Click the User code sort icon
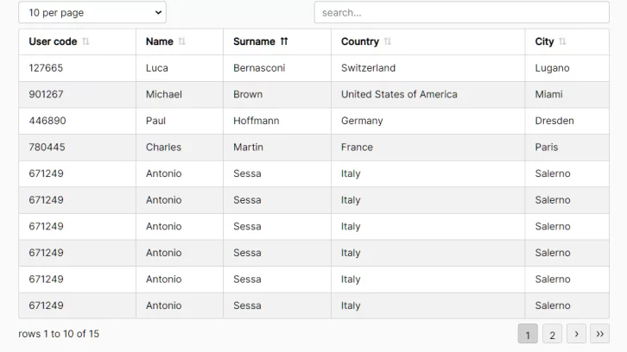627x352 pixels. (85, 41)
